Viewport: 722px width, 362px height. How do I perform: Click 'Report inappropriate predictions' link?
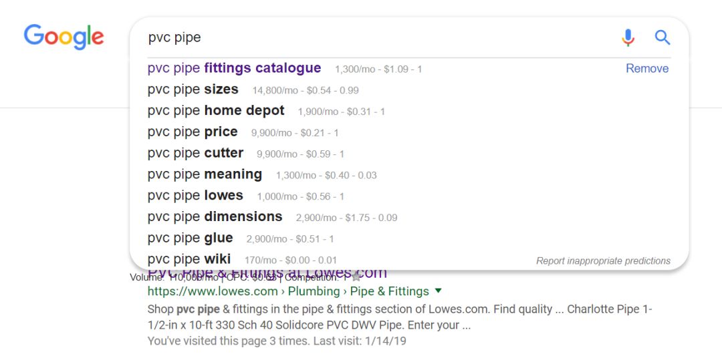[603, 260]
